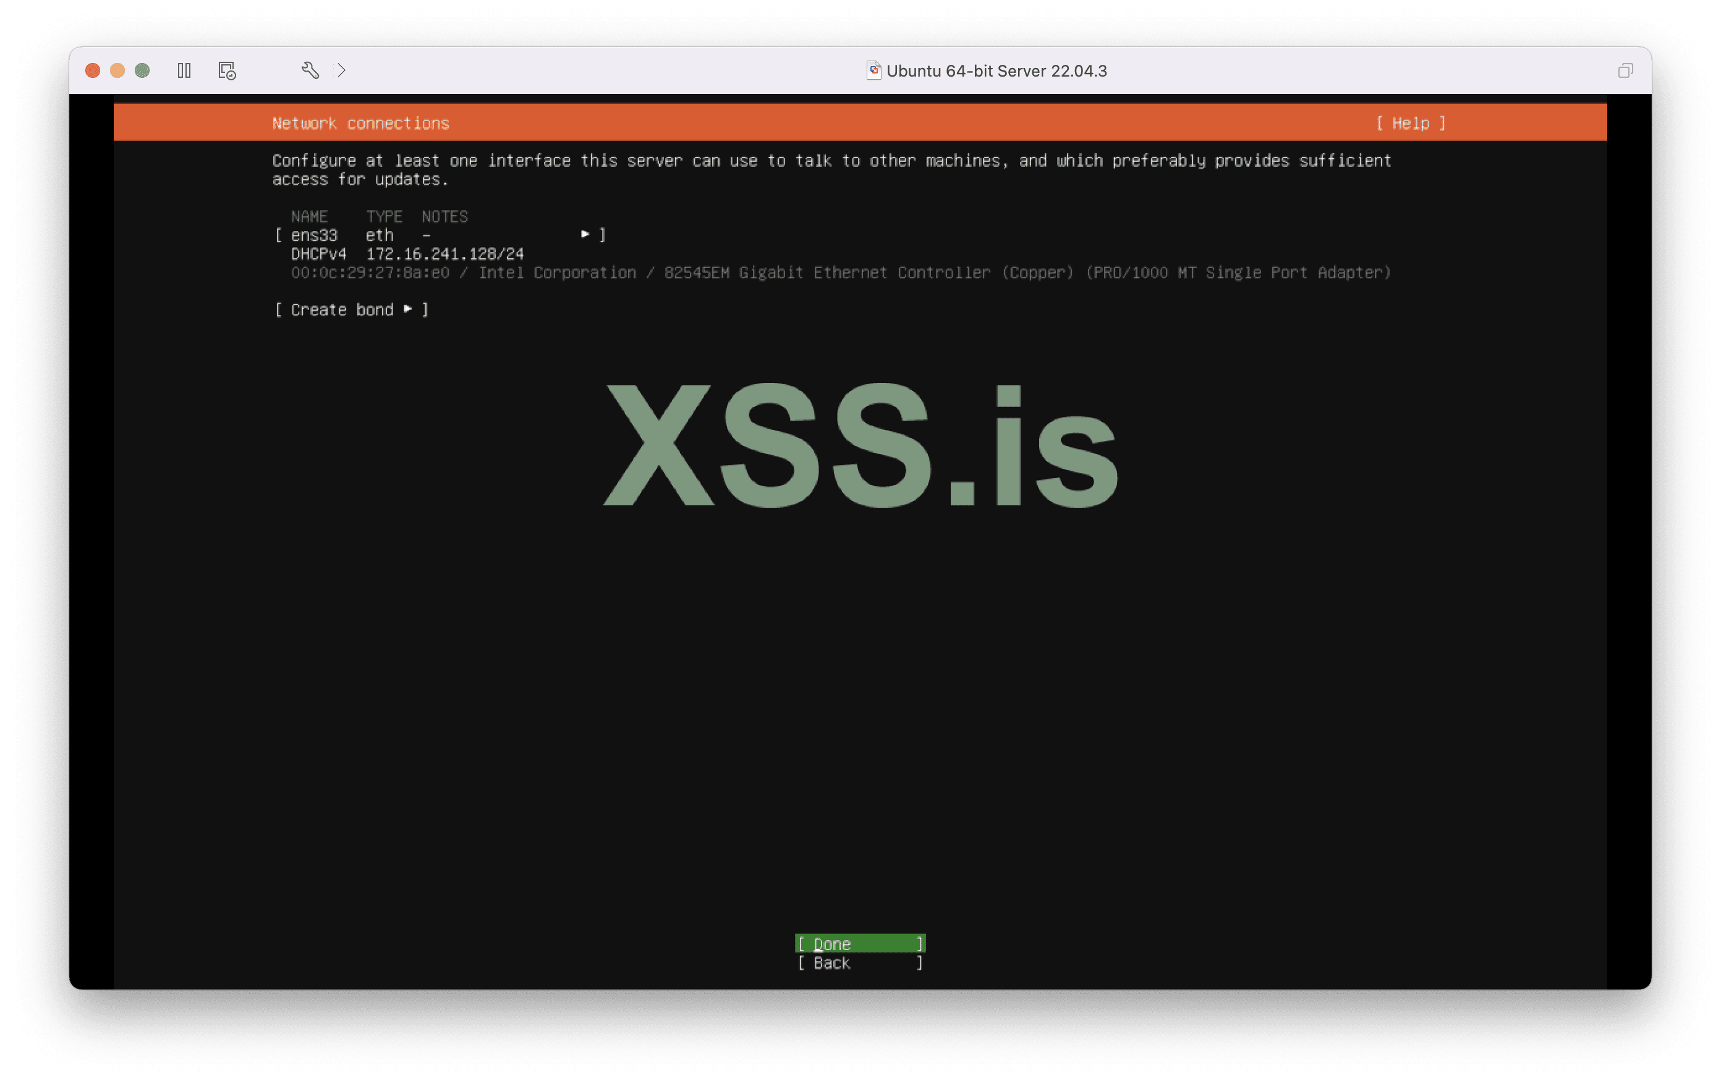
Task: Open the Help menu in installer header
Action: pyautogui.click(x=1411, y=124)
